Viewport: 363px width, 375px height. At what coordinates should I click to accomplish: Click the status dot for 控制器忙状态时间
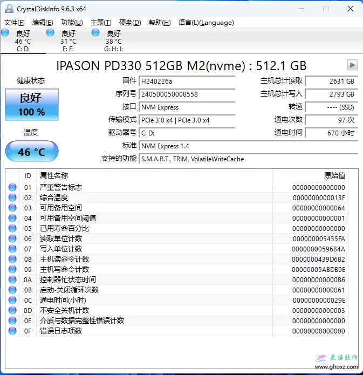12,279
